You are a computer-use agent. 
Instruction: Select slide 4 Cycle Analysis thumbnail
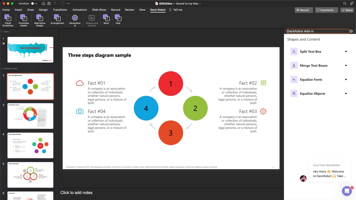(x=30, y=145)
